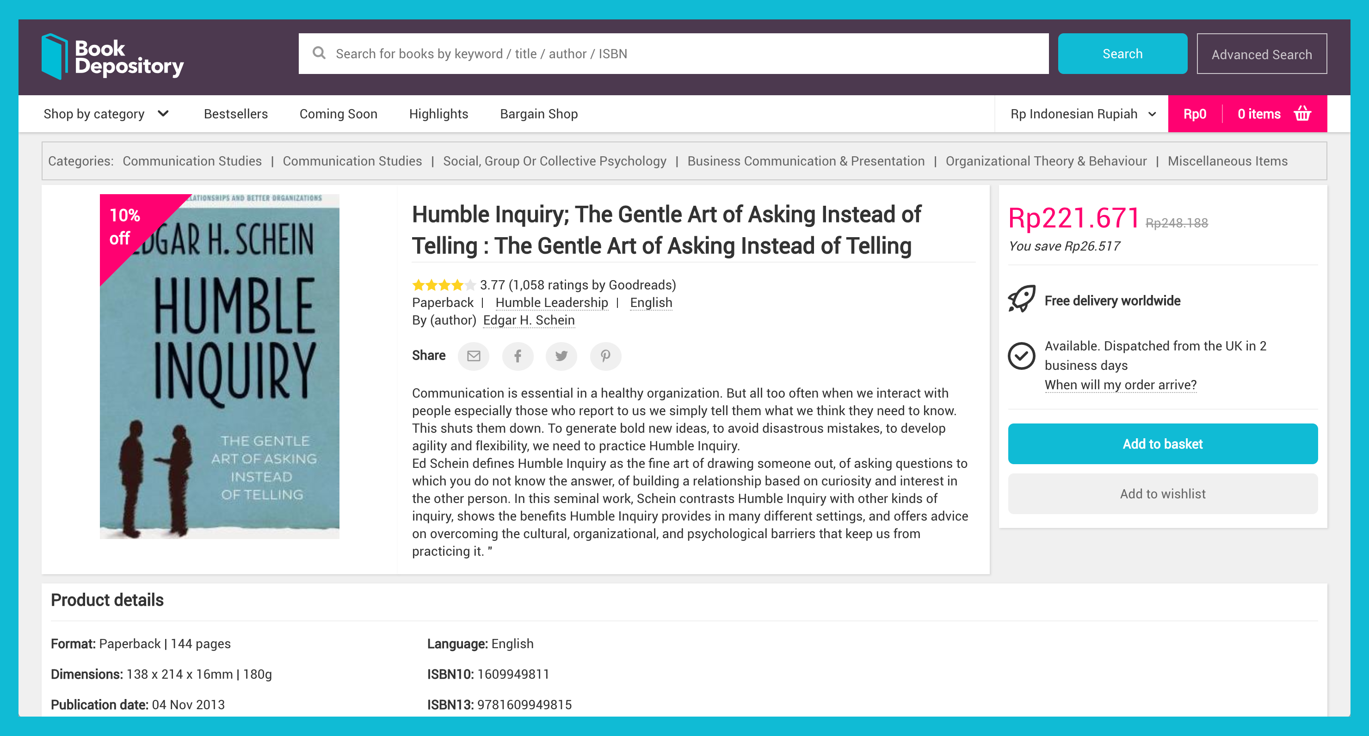Image resolution: width=1369 pixels, height=736 pixels.
Task: Open Social, Group Or Collective Psychology category
Action: [x=554, y=161]
